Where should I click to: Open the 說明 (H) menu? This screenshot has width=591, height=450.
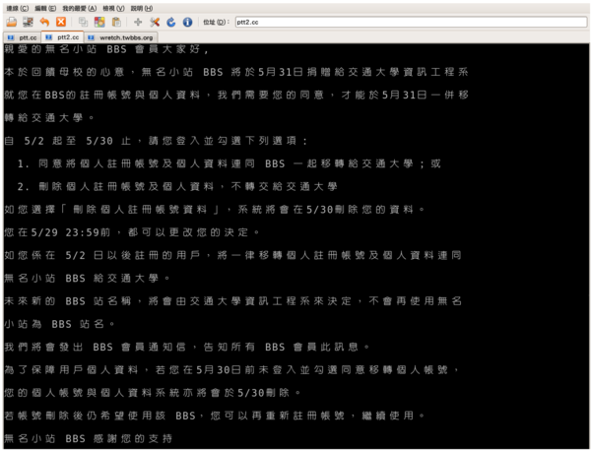[141, 8]
